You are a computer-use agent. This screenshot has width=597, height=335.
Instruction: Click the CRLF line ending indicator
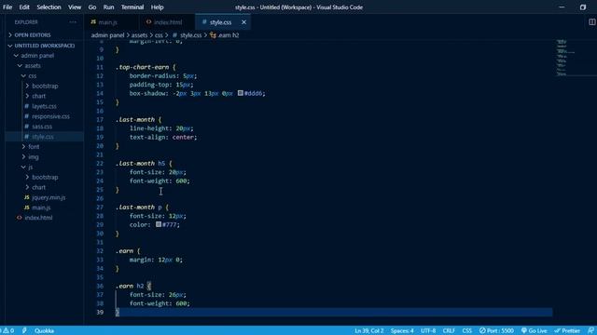point(449,330)
